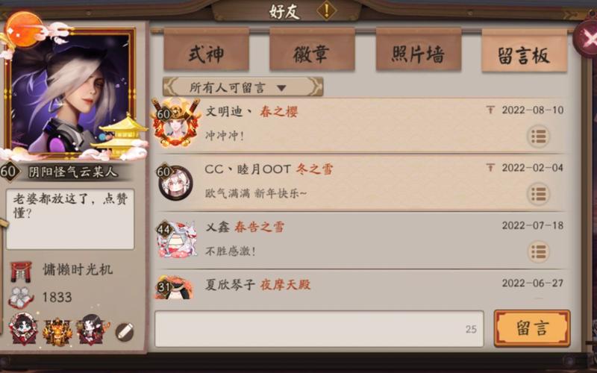Click the yellow warning icon next to 好友

click(x=326, y=11)
